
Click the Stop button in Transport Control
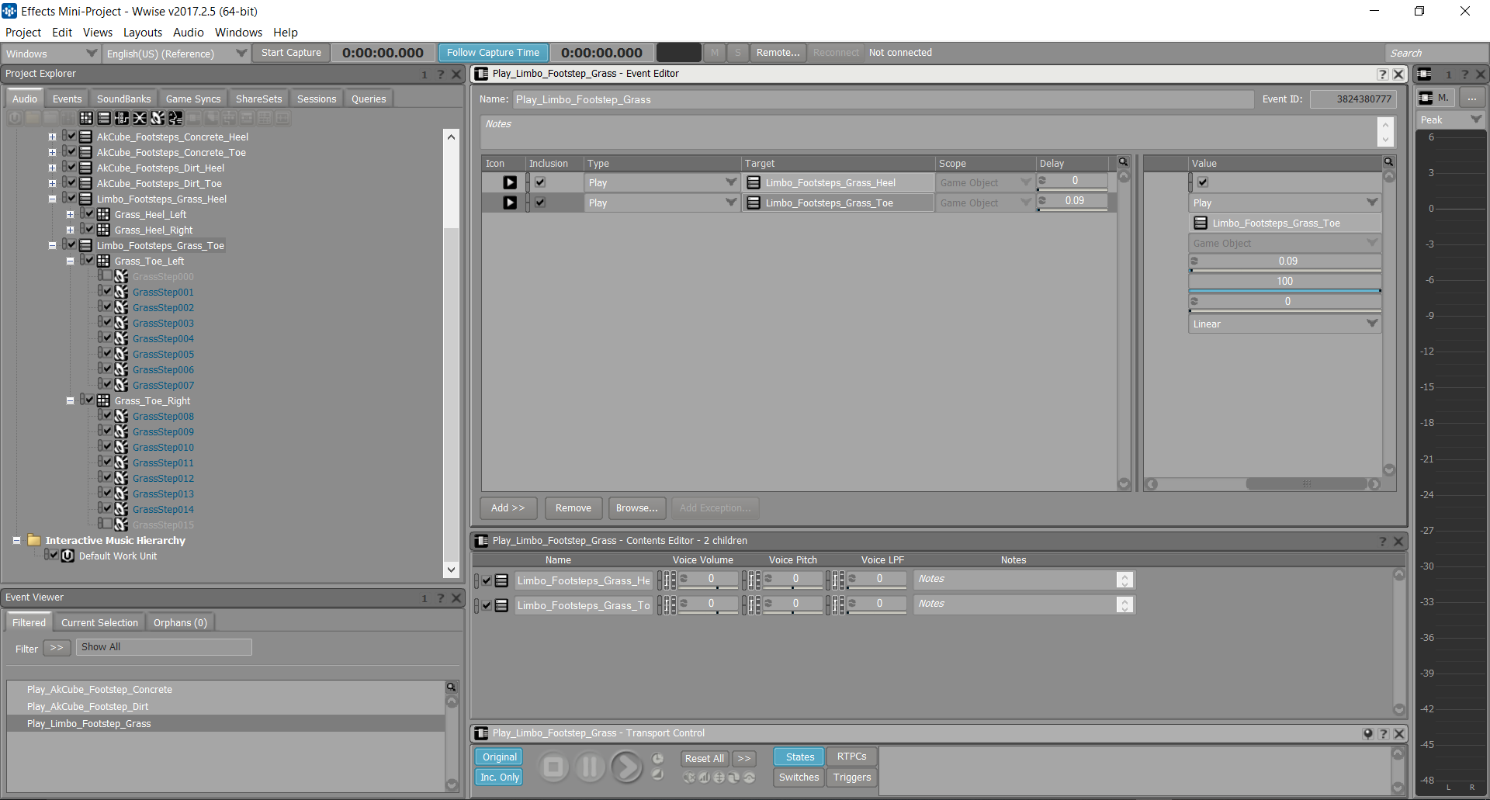[x=553, y=767]
